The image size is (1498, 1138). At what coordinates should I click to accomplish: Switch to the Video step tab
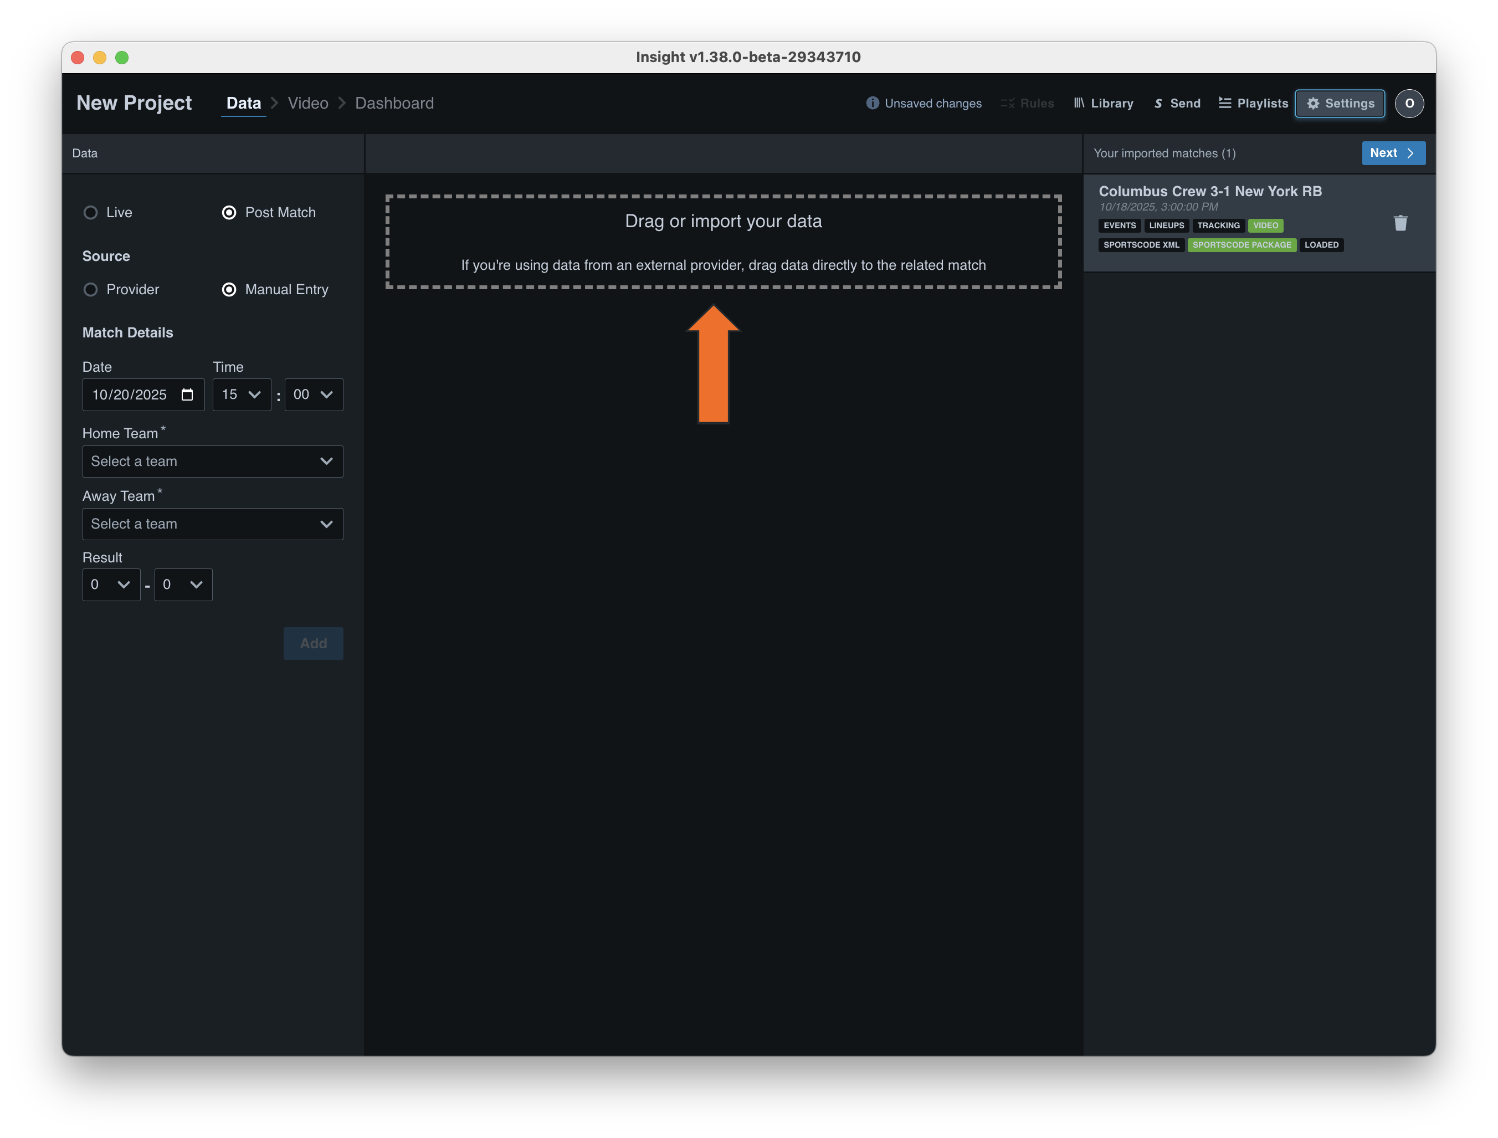308,103
